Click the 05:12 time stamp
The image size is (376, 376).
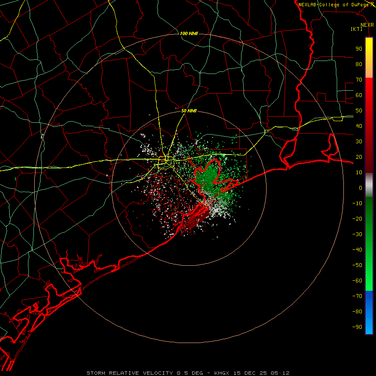point(279,373)
